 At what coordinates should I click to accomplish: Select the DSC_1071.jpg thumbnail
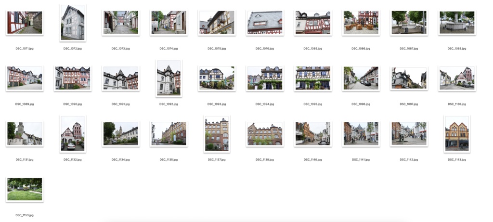25,23
